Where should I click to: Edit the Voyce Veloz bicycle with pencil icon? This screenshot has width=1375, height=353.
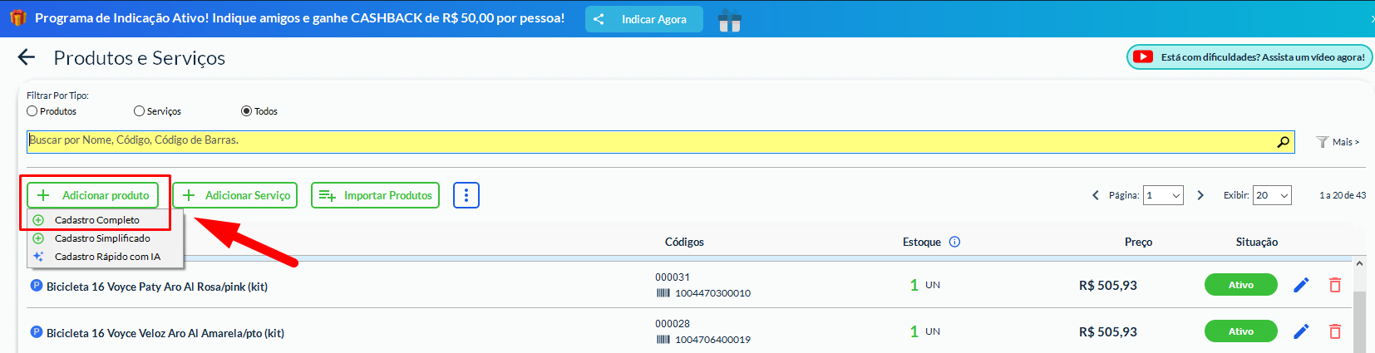(1301, 331)
